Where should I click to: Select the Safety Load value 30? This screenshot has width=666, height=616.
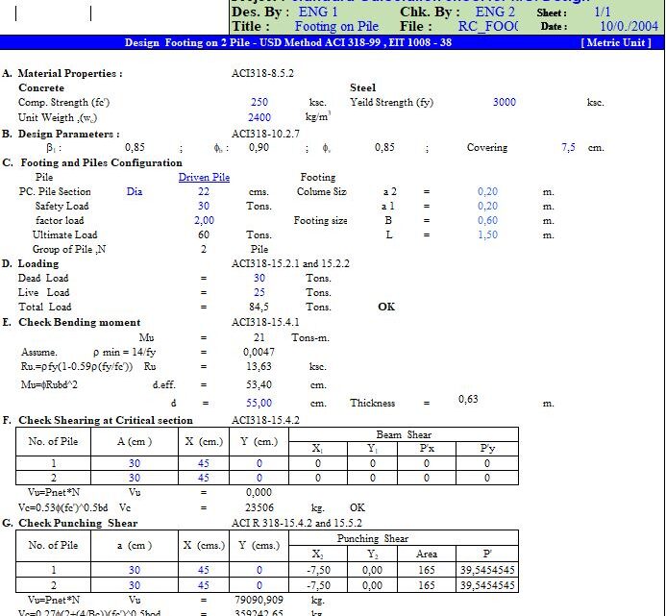pyautogui.click(x=204, y=206)
